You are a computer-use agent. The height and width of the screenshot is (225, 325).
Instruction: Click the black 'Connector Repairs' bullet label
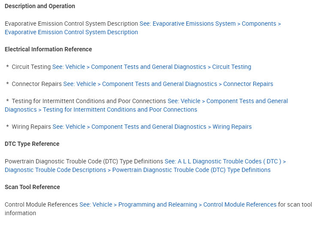pos(37,84)
